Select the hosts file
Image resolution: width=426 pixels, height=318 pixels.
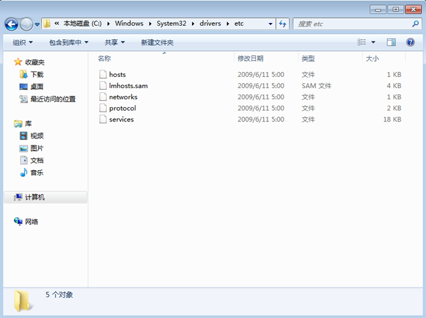(x=118, y=75)
